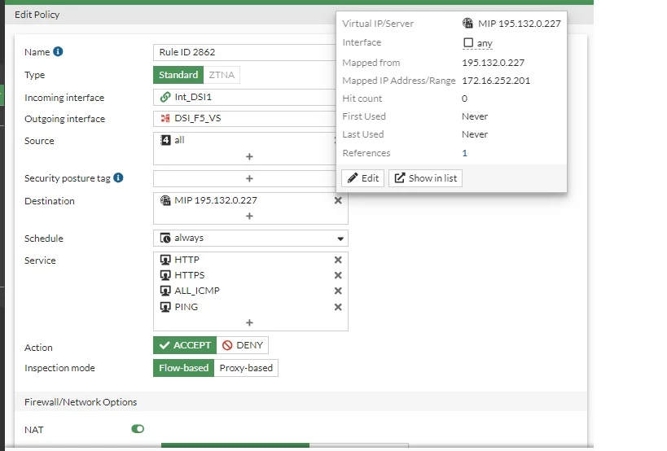
Task: Add another Destination with plus
Action: [250, 216]
